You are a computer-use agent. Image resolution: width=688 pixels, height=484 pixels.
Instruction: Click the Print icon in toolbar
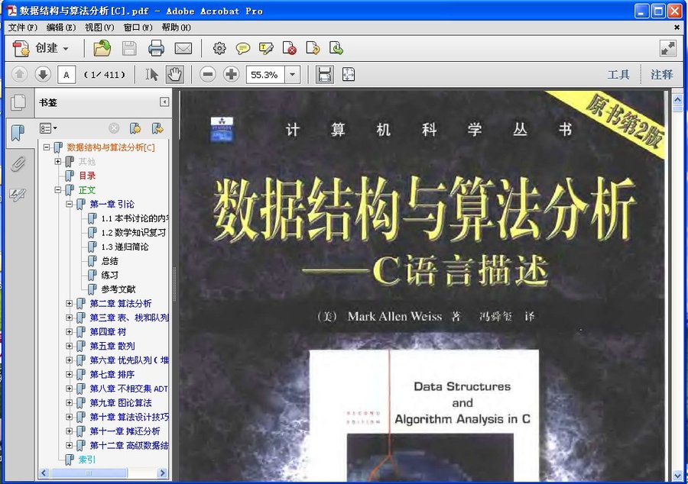[156, 48]
